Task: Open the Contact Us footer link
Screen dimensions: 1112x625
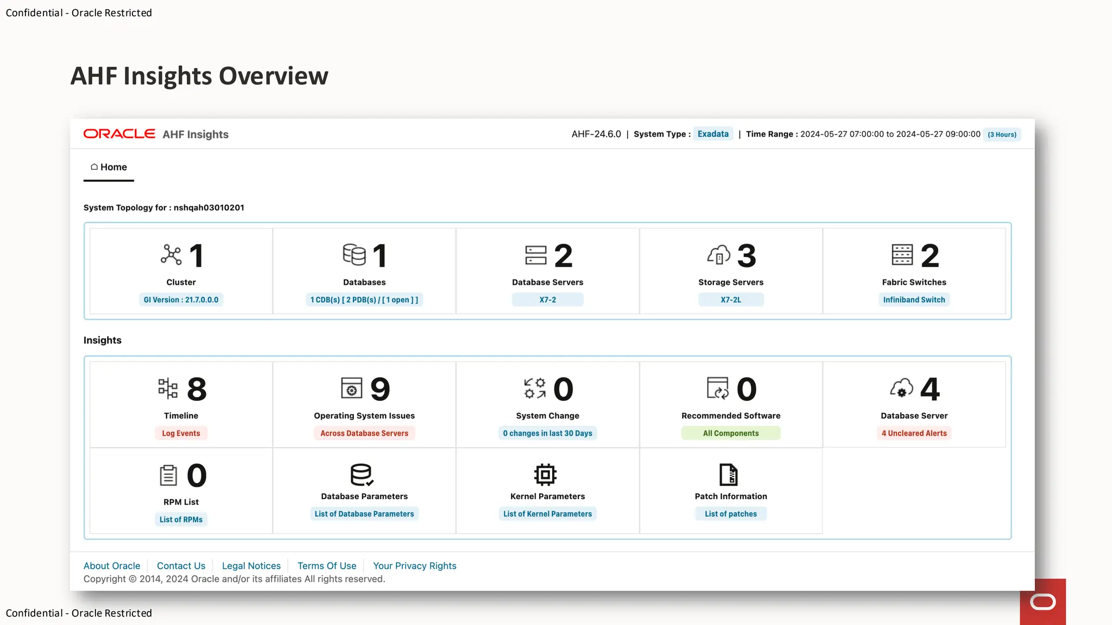Action: 181,566
